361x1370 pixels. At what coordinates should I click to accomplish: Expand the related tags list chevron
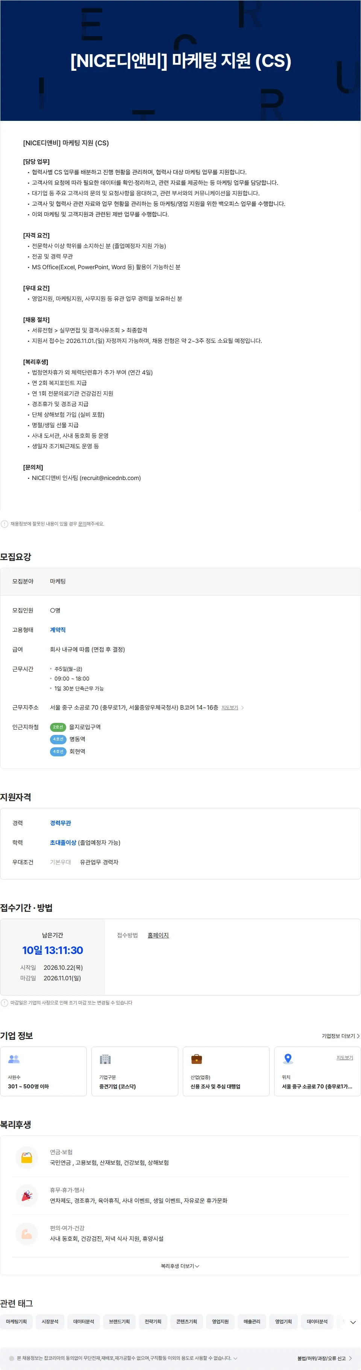pyautogui.click(x=353, y=1322)
